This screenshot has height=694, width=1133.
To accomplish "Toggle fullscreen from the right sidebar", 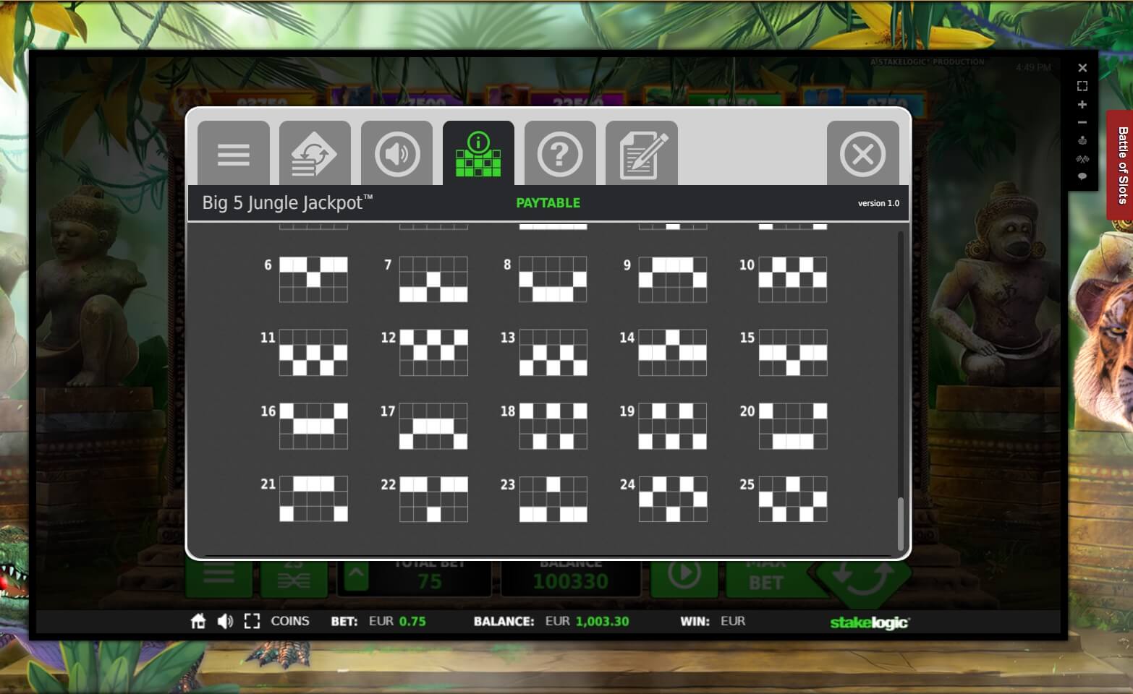I will [x=1082, y=85].
